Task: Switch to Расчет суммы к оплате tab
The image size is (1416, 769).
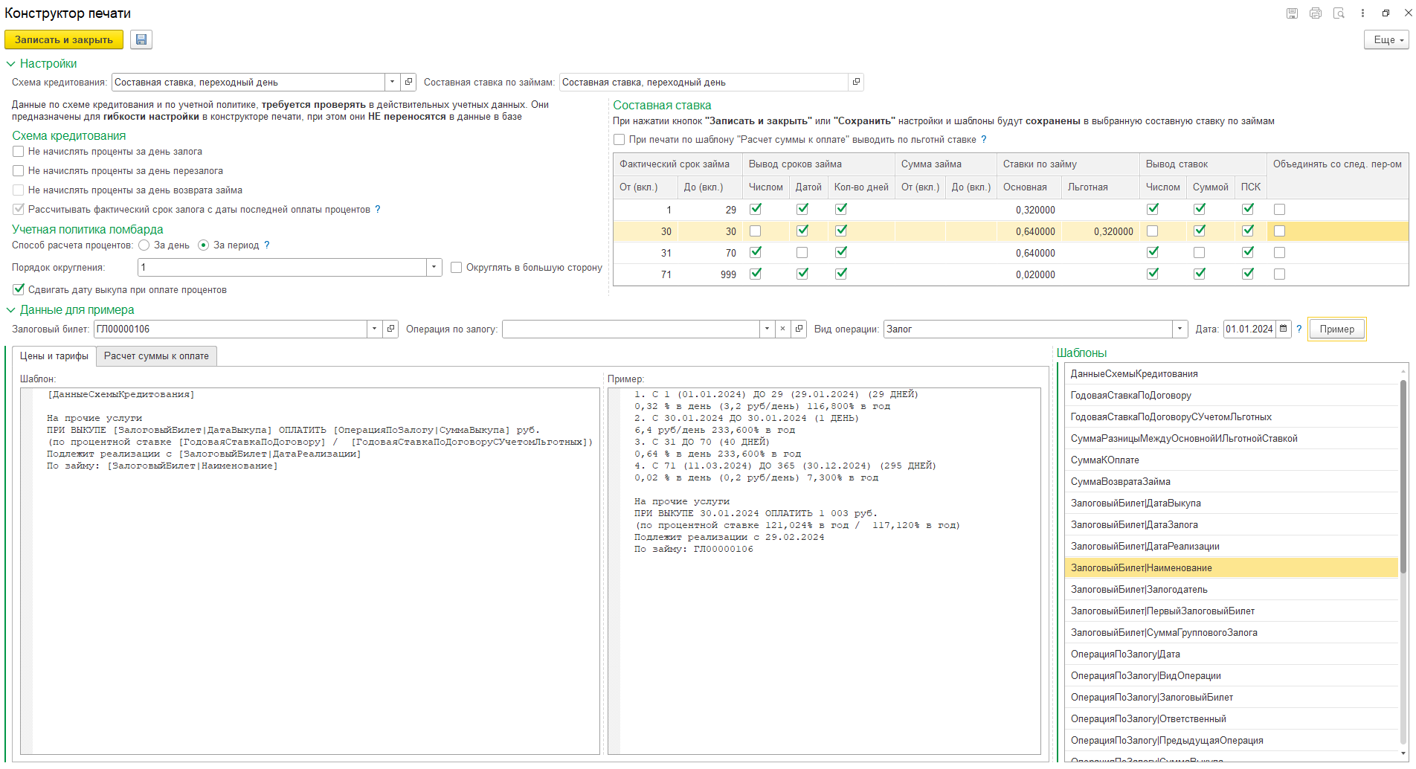Action: pyautogui.click(x=156, y=356)
